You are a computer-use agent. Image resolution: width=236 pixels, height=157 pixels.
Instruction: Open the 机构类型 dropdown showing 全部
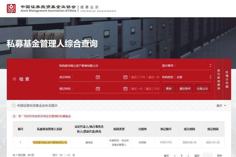(187, 77)
